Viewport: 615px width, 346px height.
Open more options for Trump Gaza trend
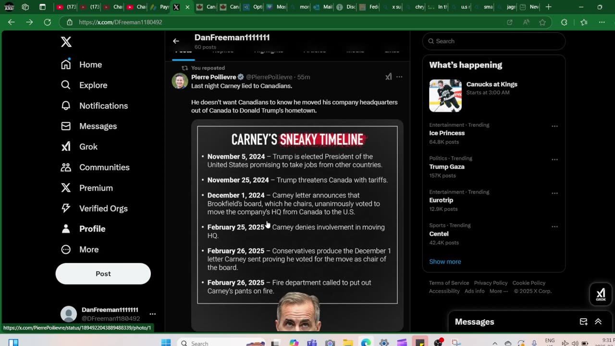(554, 160)
